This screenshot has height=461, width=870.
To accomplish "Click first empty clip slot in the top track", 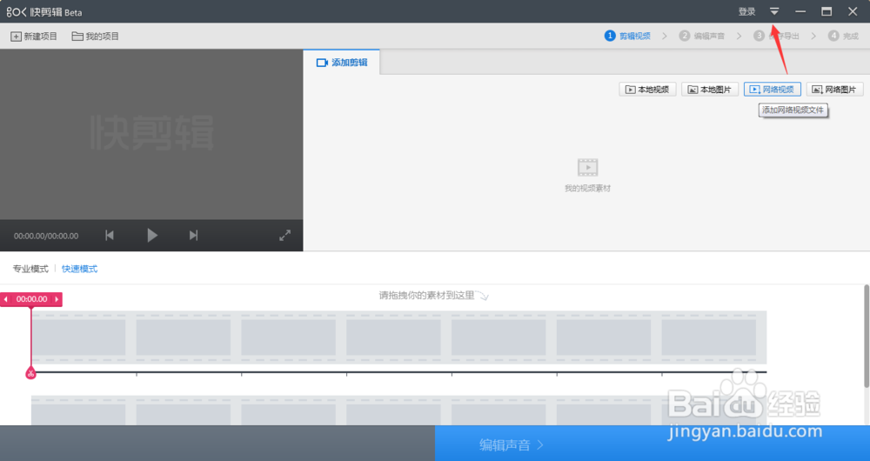I will 78,337.
